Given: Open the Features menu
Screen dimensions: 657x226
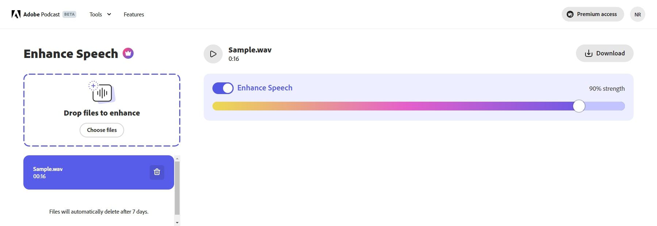Looking at the screenshot, I should pos(134,14).
